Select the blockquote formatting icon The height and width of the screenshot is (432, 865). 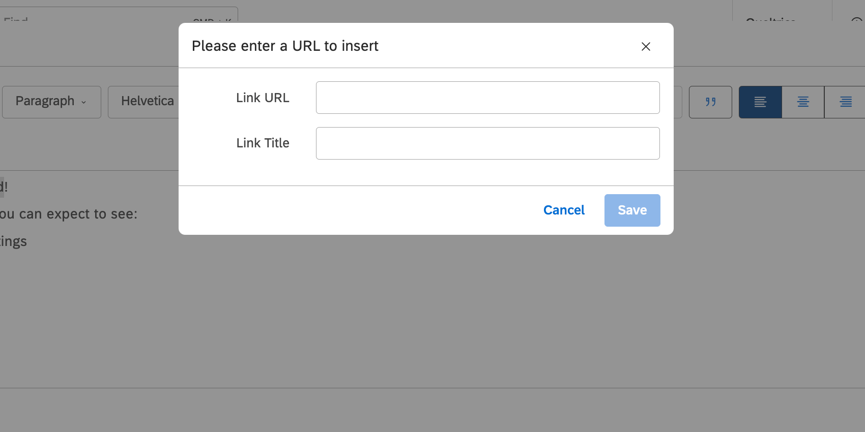tap(710, 102)
